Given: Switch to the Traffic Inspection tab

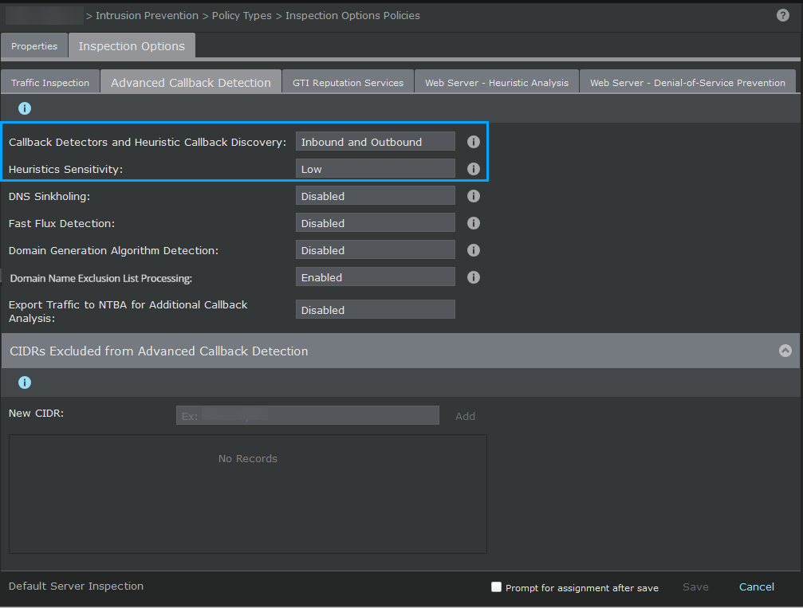Looking at the screenshot, I should [x=50, y=82].
